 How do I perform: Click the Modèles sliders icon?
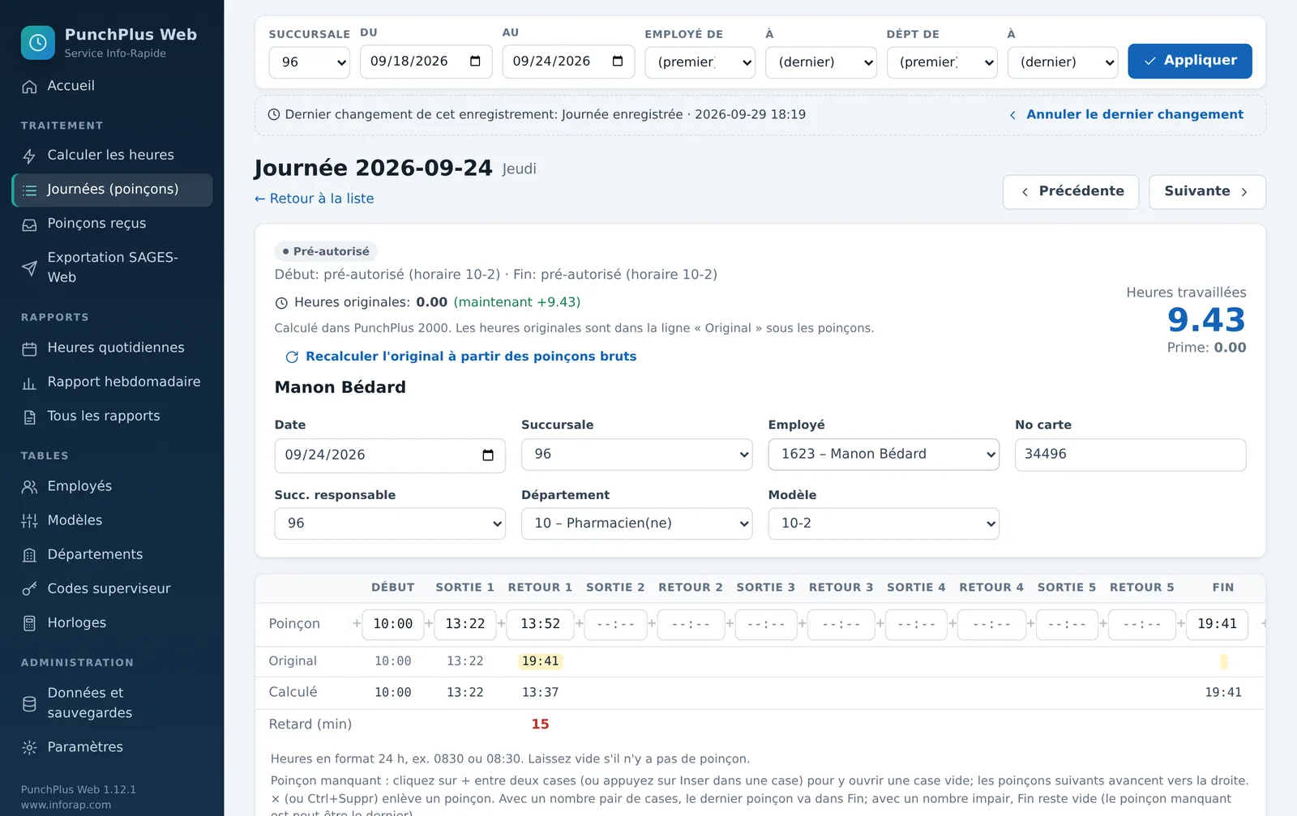(x=29, y=521)
